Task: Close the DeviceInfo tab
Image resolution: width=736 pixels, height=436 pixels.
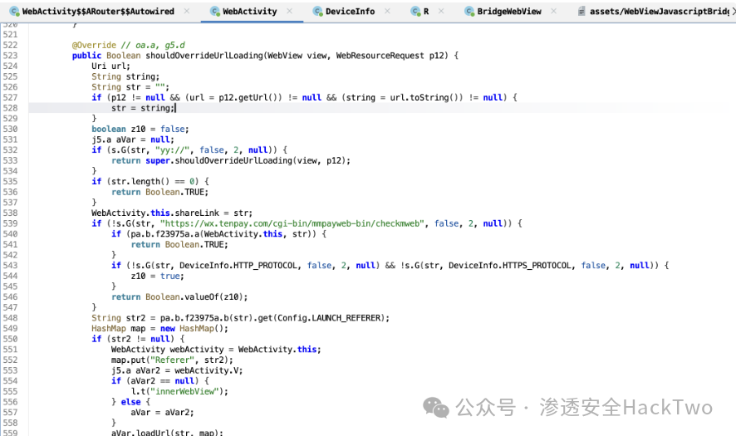Action: pyautogui.click(x=387, y=11)
